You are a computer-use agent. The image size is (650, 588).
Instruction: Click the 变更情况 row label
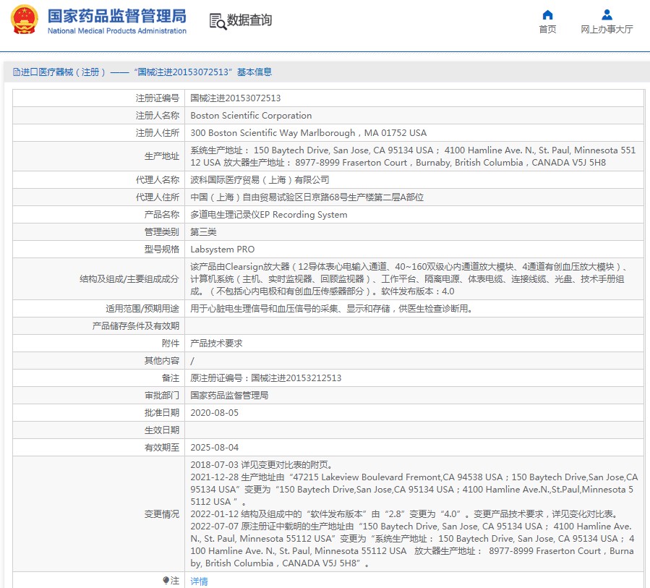click(162, 514)
